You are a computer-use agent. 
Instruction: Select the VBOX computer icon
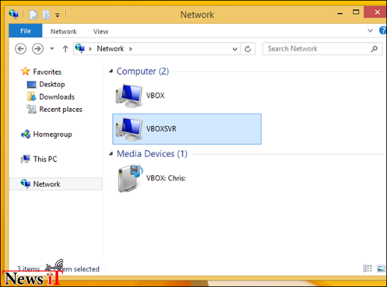coord(129,96)
